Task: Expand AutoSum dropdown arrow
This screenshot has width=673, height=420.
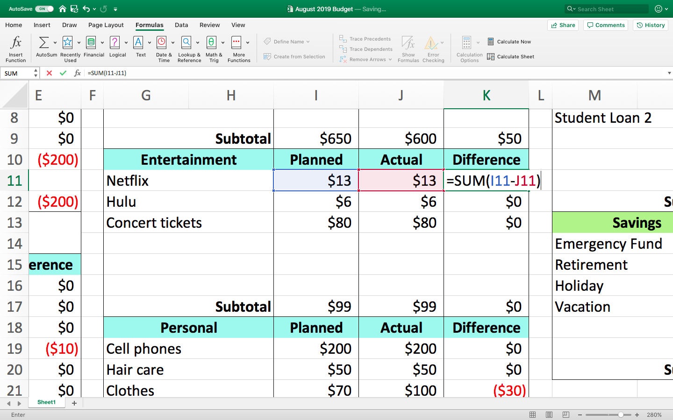Action: pos(55,42)
